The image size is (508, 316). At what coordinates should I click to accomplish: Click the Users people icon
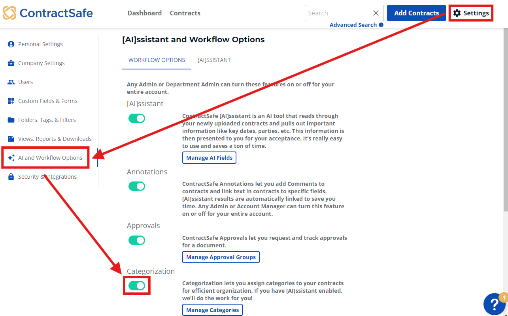pyautogui.click(x=11, y=82)
